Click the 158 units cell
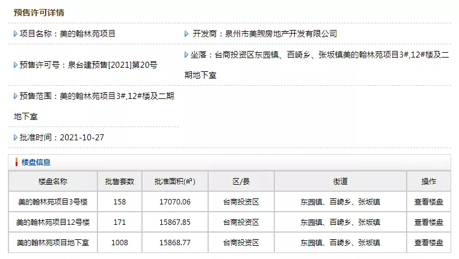Viewport: 459px width, 259px height. pyautogui.click(x=120, y=202)
